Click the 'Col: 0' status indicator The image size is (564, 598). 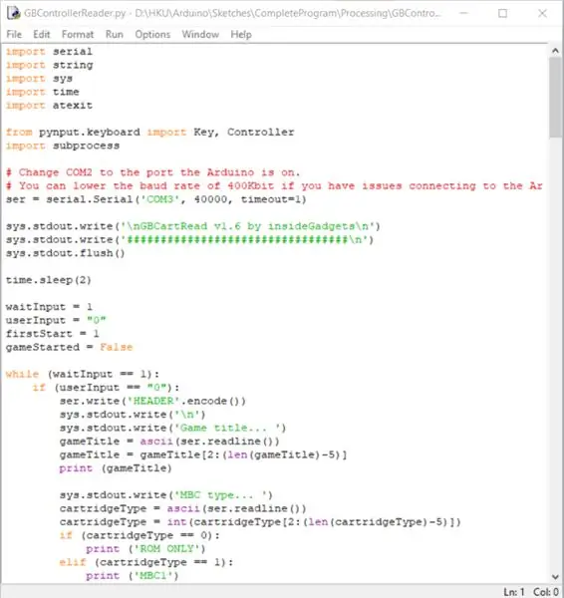[x=546, y=591]
